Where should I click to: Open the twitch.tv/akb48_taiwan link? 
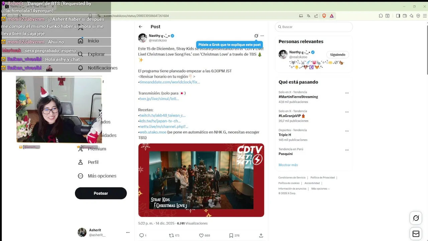pyautogui.click(x=163, y=115)
